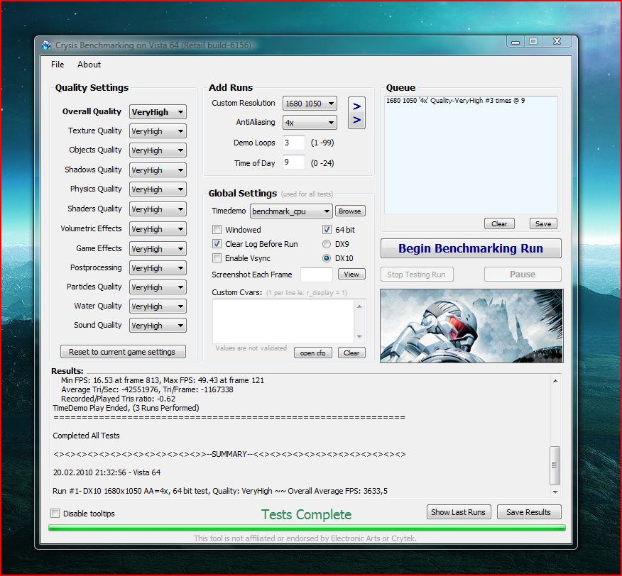Click the Crysis nanosuit artwork image
The height and width of the screenshot is (576, 622).
click(x=471, y=326)
